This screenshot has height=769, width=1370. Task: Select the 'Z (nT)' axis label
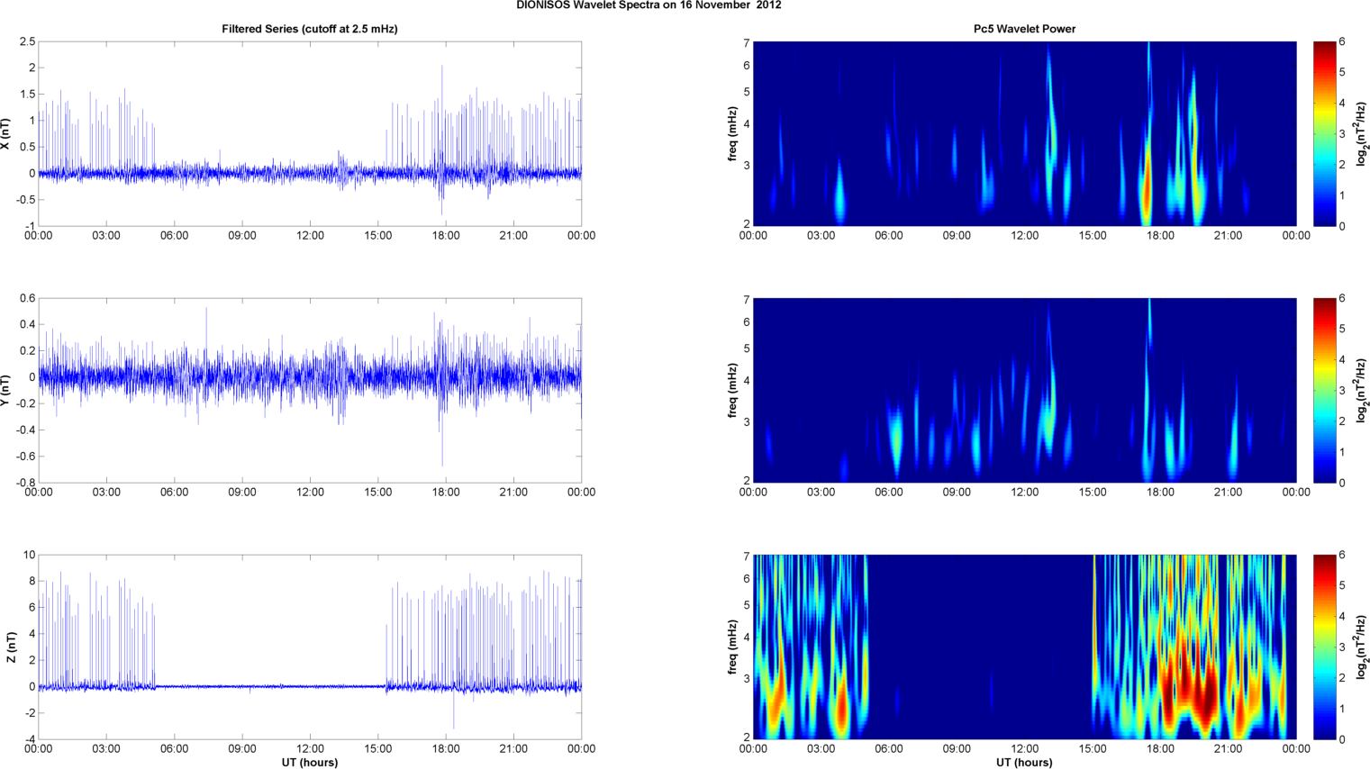(10, 647)
